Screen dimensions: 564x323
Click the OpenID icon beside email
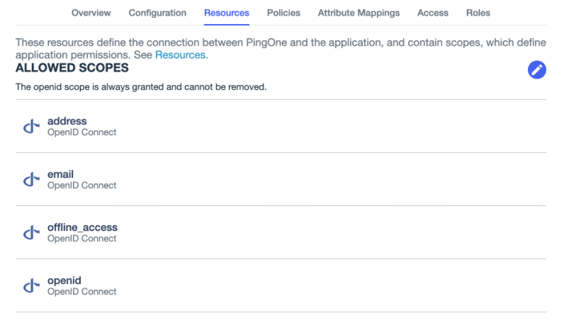(x=31, y=180)
